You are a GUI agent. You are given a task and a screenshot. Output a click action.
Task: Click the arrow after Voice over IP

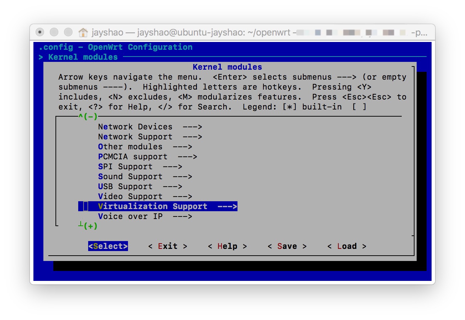(x=182, y=217)
